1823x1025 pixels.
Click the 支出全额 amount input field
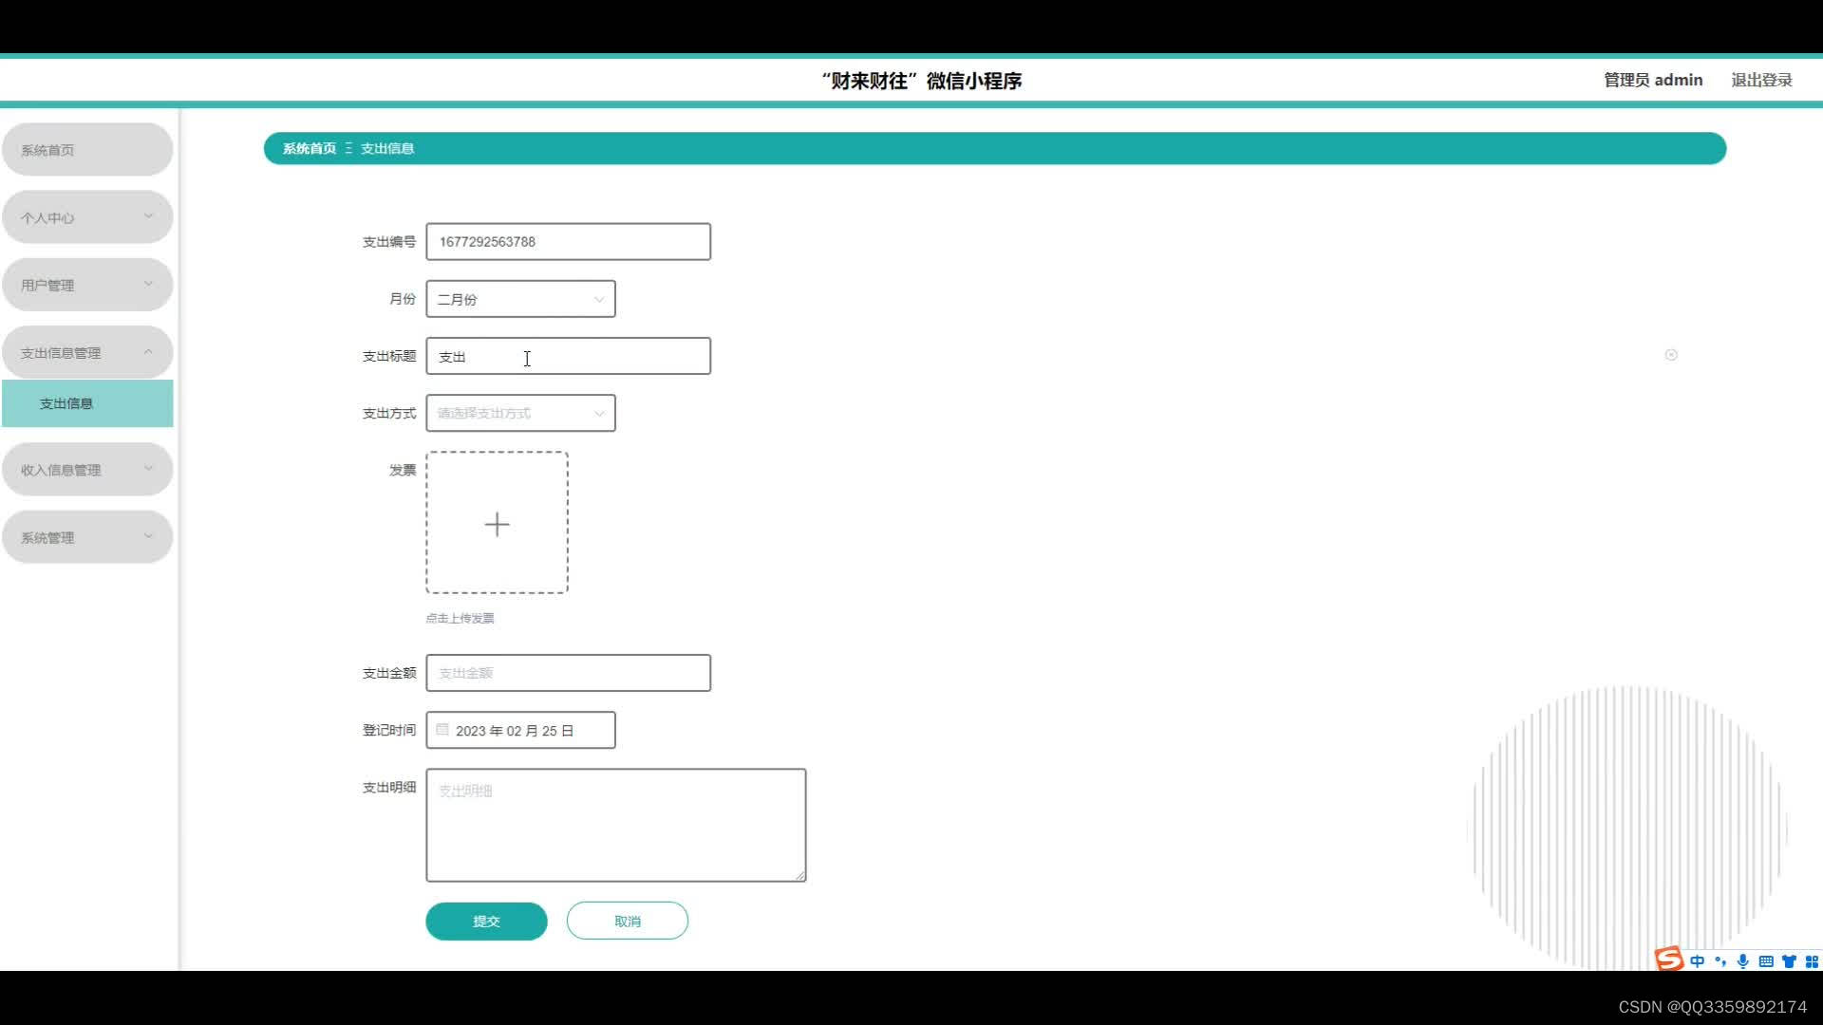tap(569, 672)
